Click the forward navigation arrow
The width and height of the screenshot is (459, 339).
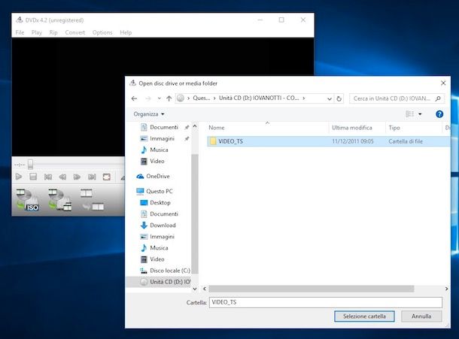(x=147, y=98)
